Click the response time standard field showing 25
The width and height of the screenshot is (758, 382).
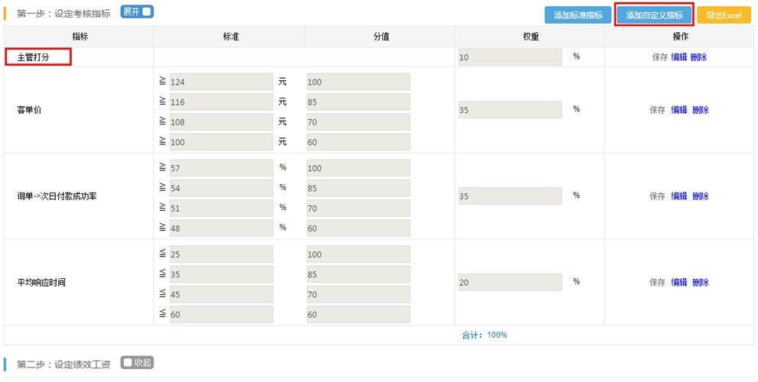222,254
